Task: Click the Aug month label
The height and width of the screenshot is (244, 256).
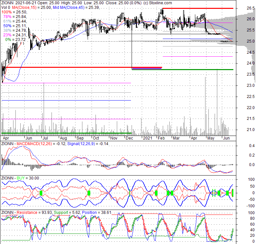Action: pos(63,138)
